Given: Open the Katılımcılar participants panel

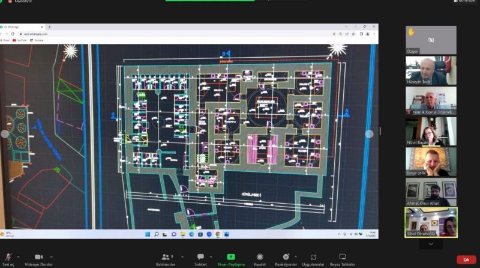Looking at the screenshot, I should pos(165,257).
